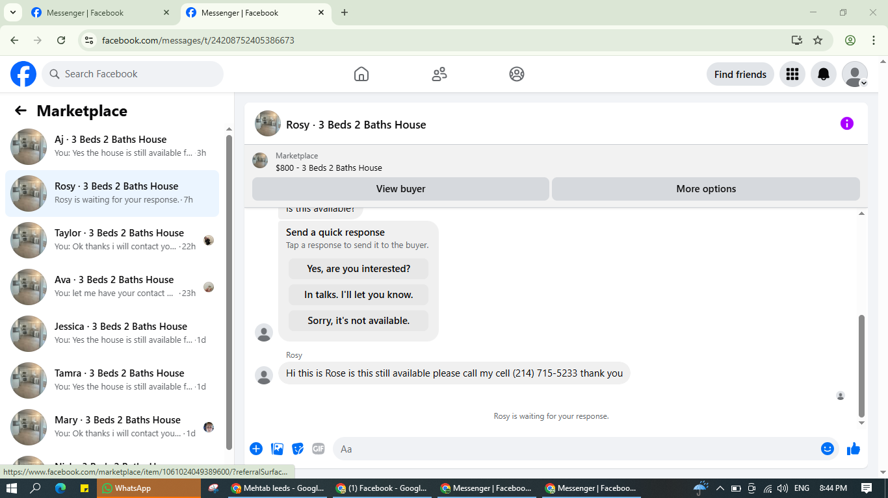
Task: Open the plus more actions icon
Action: click(256, 449)
